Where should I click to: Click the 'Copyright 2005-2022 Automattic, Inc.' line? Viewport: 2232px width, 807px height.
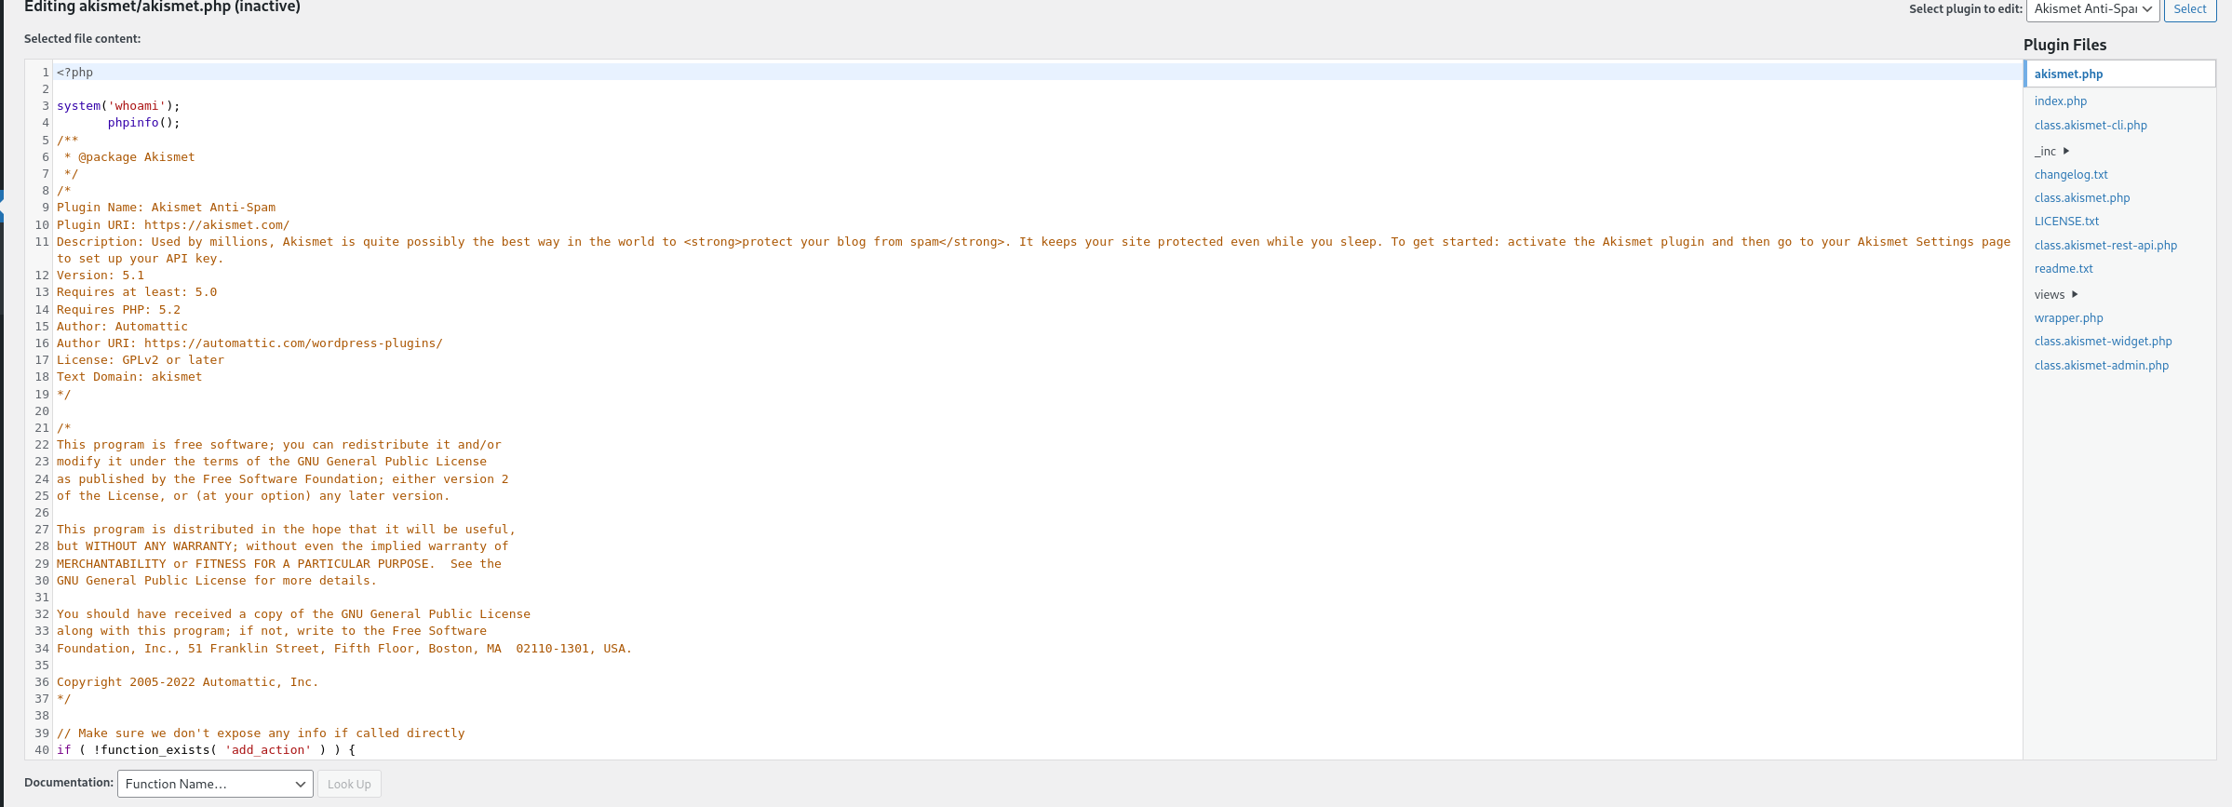pyautogui.click(x=187, y=682)
